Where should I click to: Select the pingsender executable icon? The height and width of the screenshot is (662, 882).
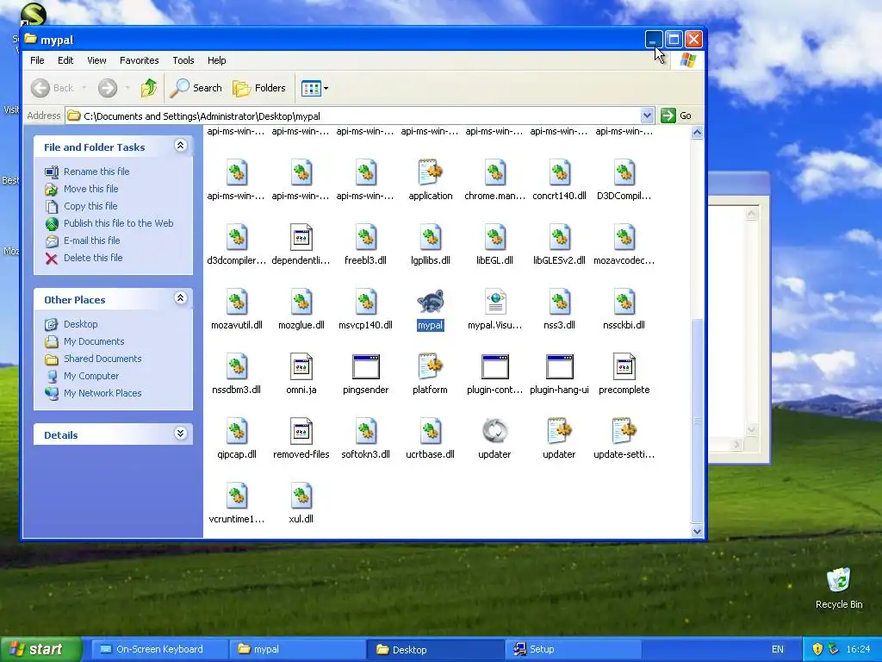[365, 366]
